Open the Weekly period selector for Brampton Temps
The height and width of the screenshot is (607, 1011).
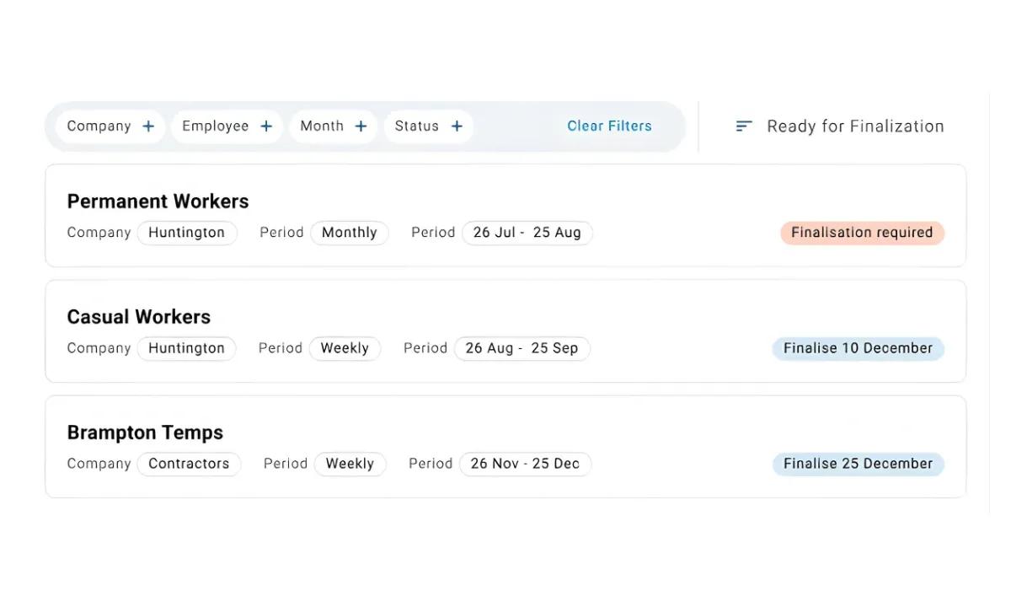(x=350, y=464)
